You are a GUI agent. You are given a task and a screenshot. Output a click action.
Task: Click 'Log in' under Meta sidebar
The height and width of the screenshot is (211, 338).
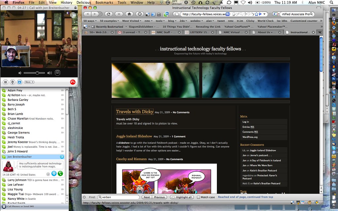click(x=246, y=122)
